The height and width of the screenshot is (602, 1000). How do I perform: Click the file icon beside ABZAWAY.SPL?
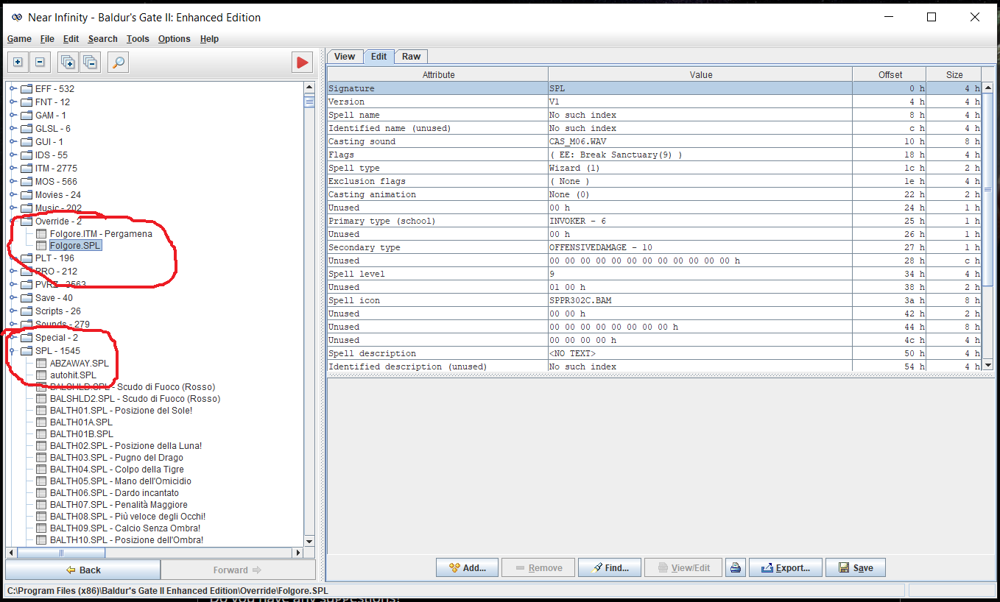41,364
